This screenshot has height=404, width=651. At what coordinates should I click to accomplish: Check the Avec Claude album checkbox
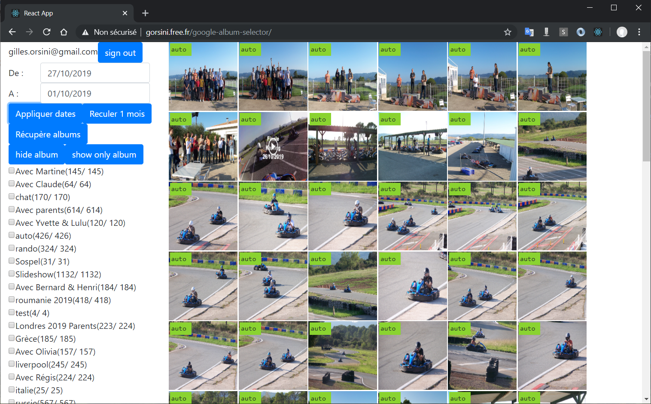tap(12, 183)
